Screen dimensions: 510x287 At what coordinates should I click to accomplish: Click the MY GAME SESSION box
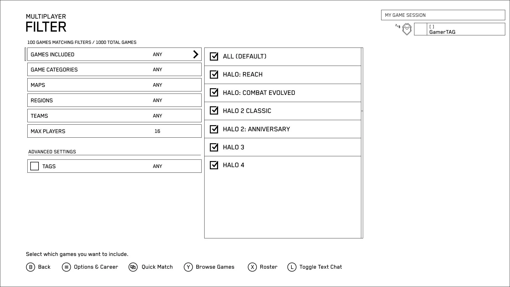point(443,15)
